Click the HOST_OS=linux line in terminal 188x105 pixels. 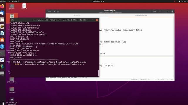[x=18, y=41]
